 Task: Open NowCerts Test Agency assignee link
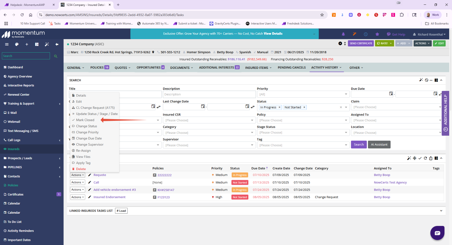390,182
